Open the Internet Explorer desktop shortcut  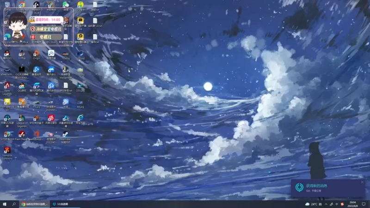tap(80, 118)
